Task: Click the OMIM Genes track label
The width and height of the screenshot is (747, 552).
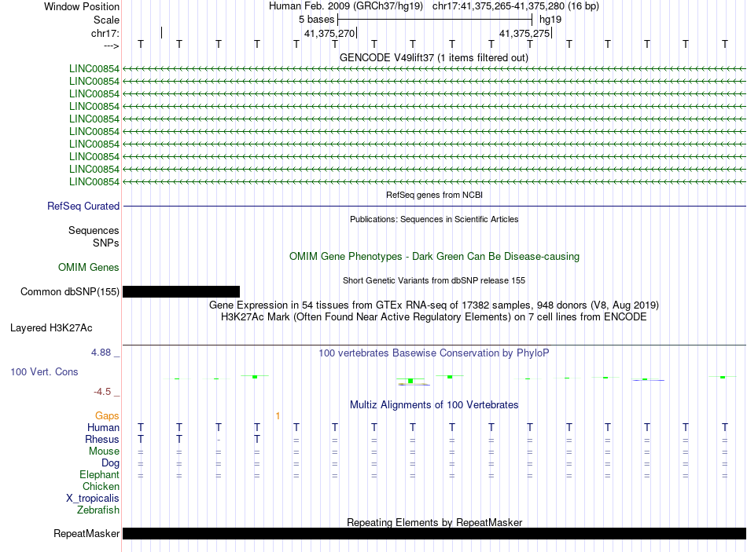Action: tap(89, 268)
